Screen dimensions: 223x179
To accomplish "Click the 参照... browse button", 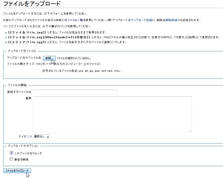I will coord(49,58).
